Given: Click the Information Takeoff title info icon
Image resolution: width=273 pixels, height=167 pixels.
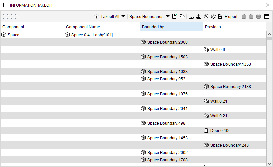Looking at the screenshot, I should [x=6, y=5].
